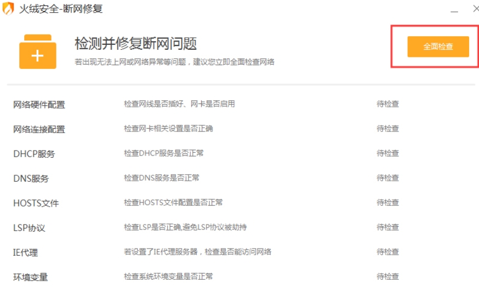Click description 检查DHCP服务是否正常
The image size is (479, 294).
tap(164, 153)
